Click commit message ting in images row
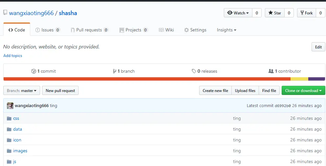Viewport: 326px width, 166px height. (237, 151)
